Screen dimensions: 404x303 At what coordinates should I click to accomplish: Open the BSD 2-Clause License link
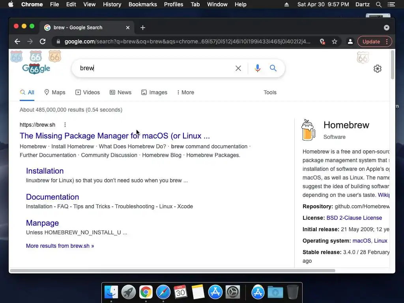pyautogui.click(x=354, y=218)
